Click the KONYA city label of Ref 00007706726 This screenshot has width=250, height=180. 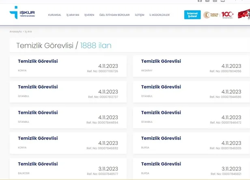point(22,71)
